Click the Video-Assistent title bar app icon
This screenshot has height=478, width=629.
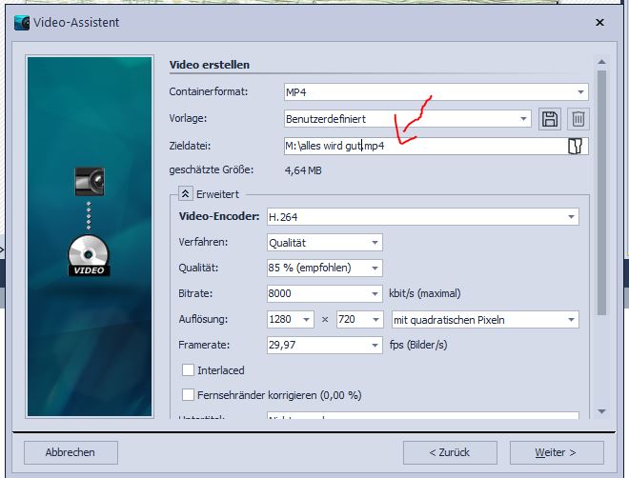point(22,22)
